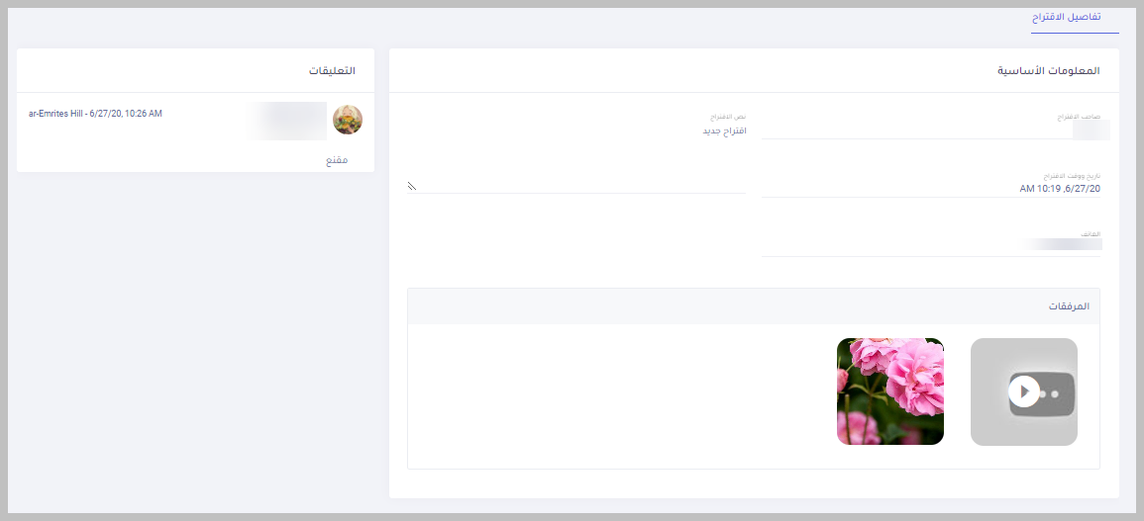The image size is (1144, 521).
Task: Grab the textarea resize handle icon
Action: click(x=411, y=187)
